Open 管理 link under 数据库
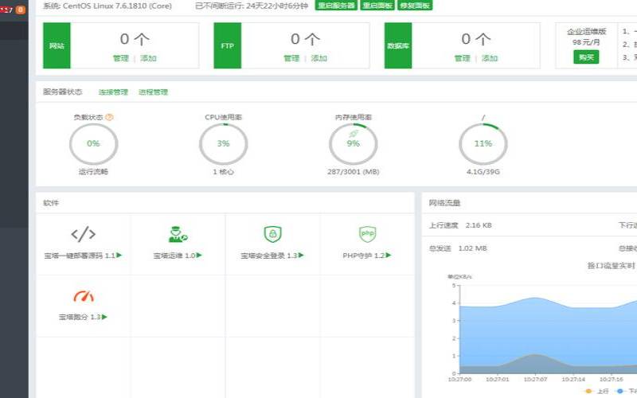Screen dimensions: 637x398 pyautogui.click(x=462, y=58)
